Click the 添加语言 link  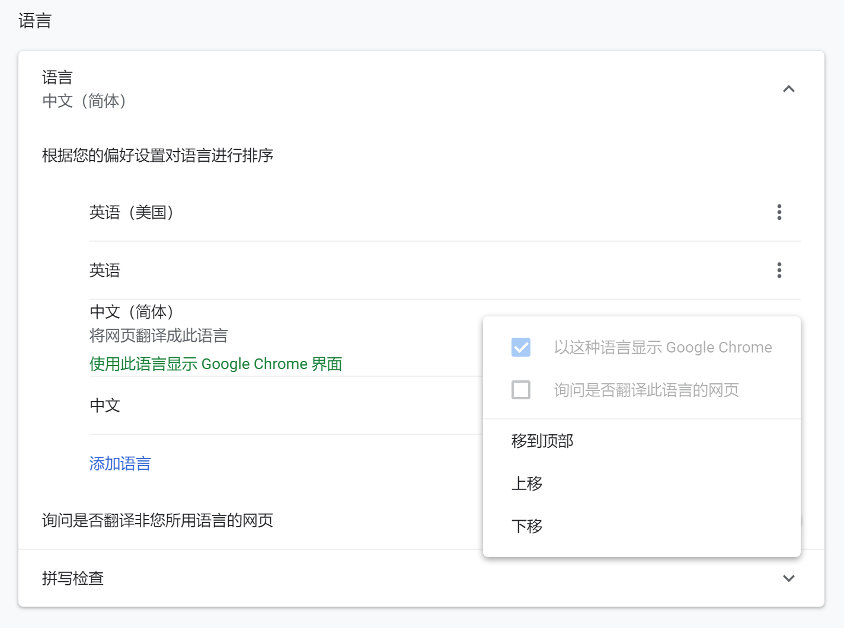(120, 463)
